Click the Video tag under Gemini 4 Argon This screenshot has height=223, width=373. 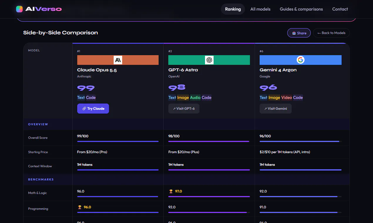tap(287, 97)
